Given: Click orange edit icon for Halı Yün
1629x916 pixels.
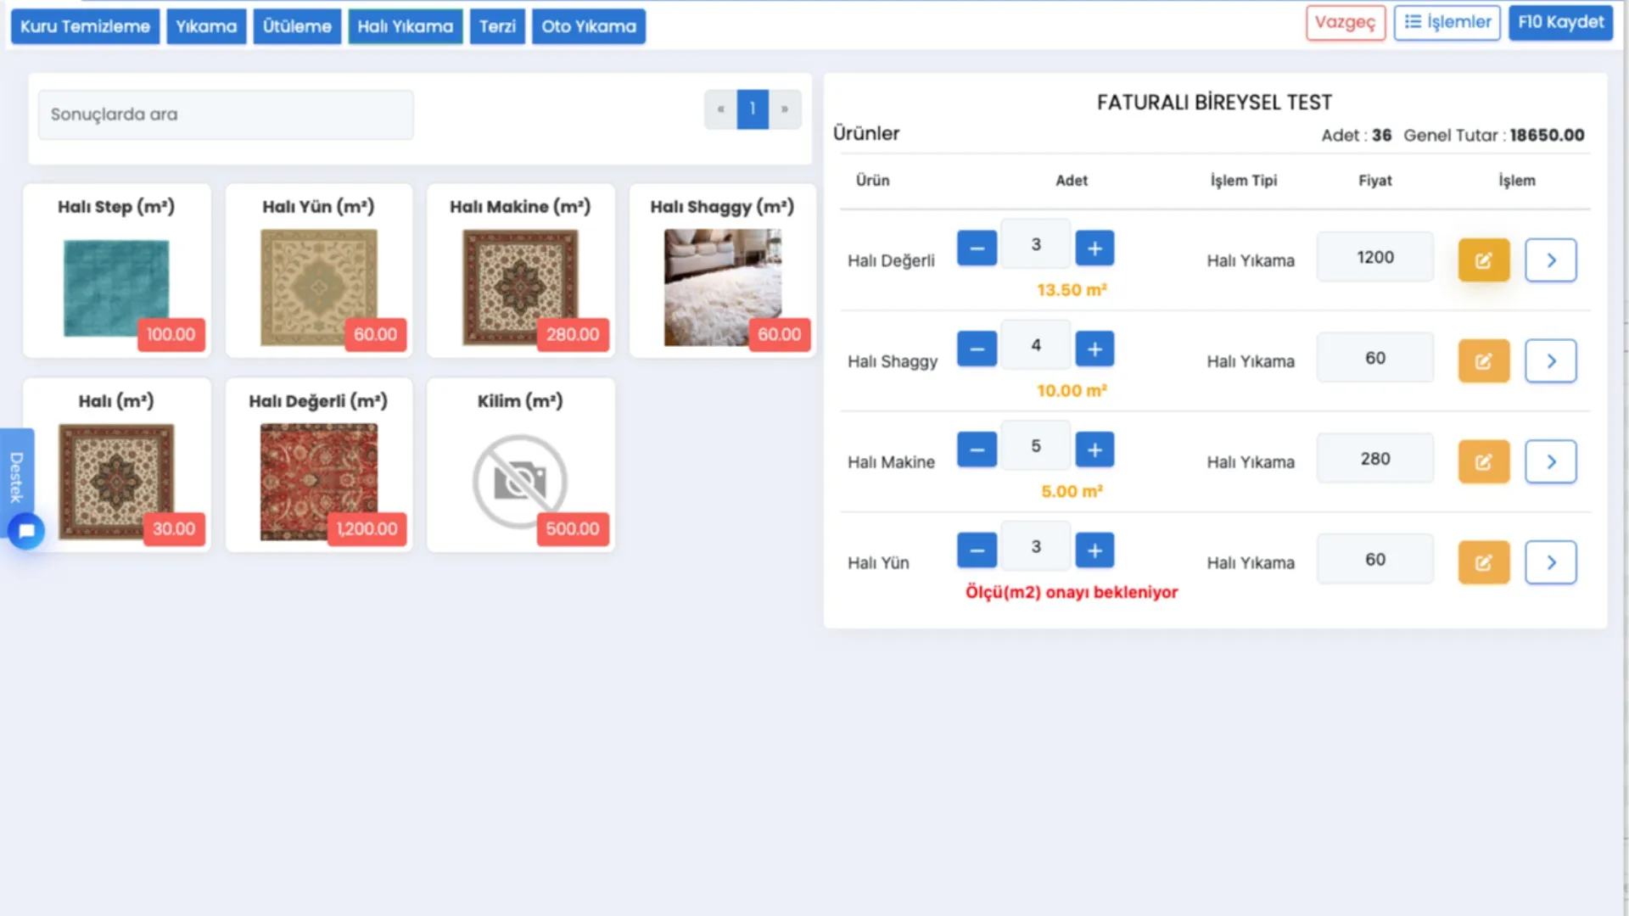Looking at the screenshot, I should (1483, 562).
